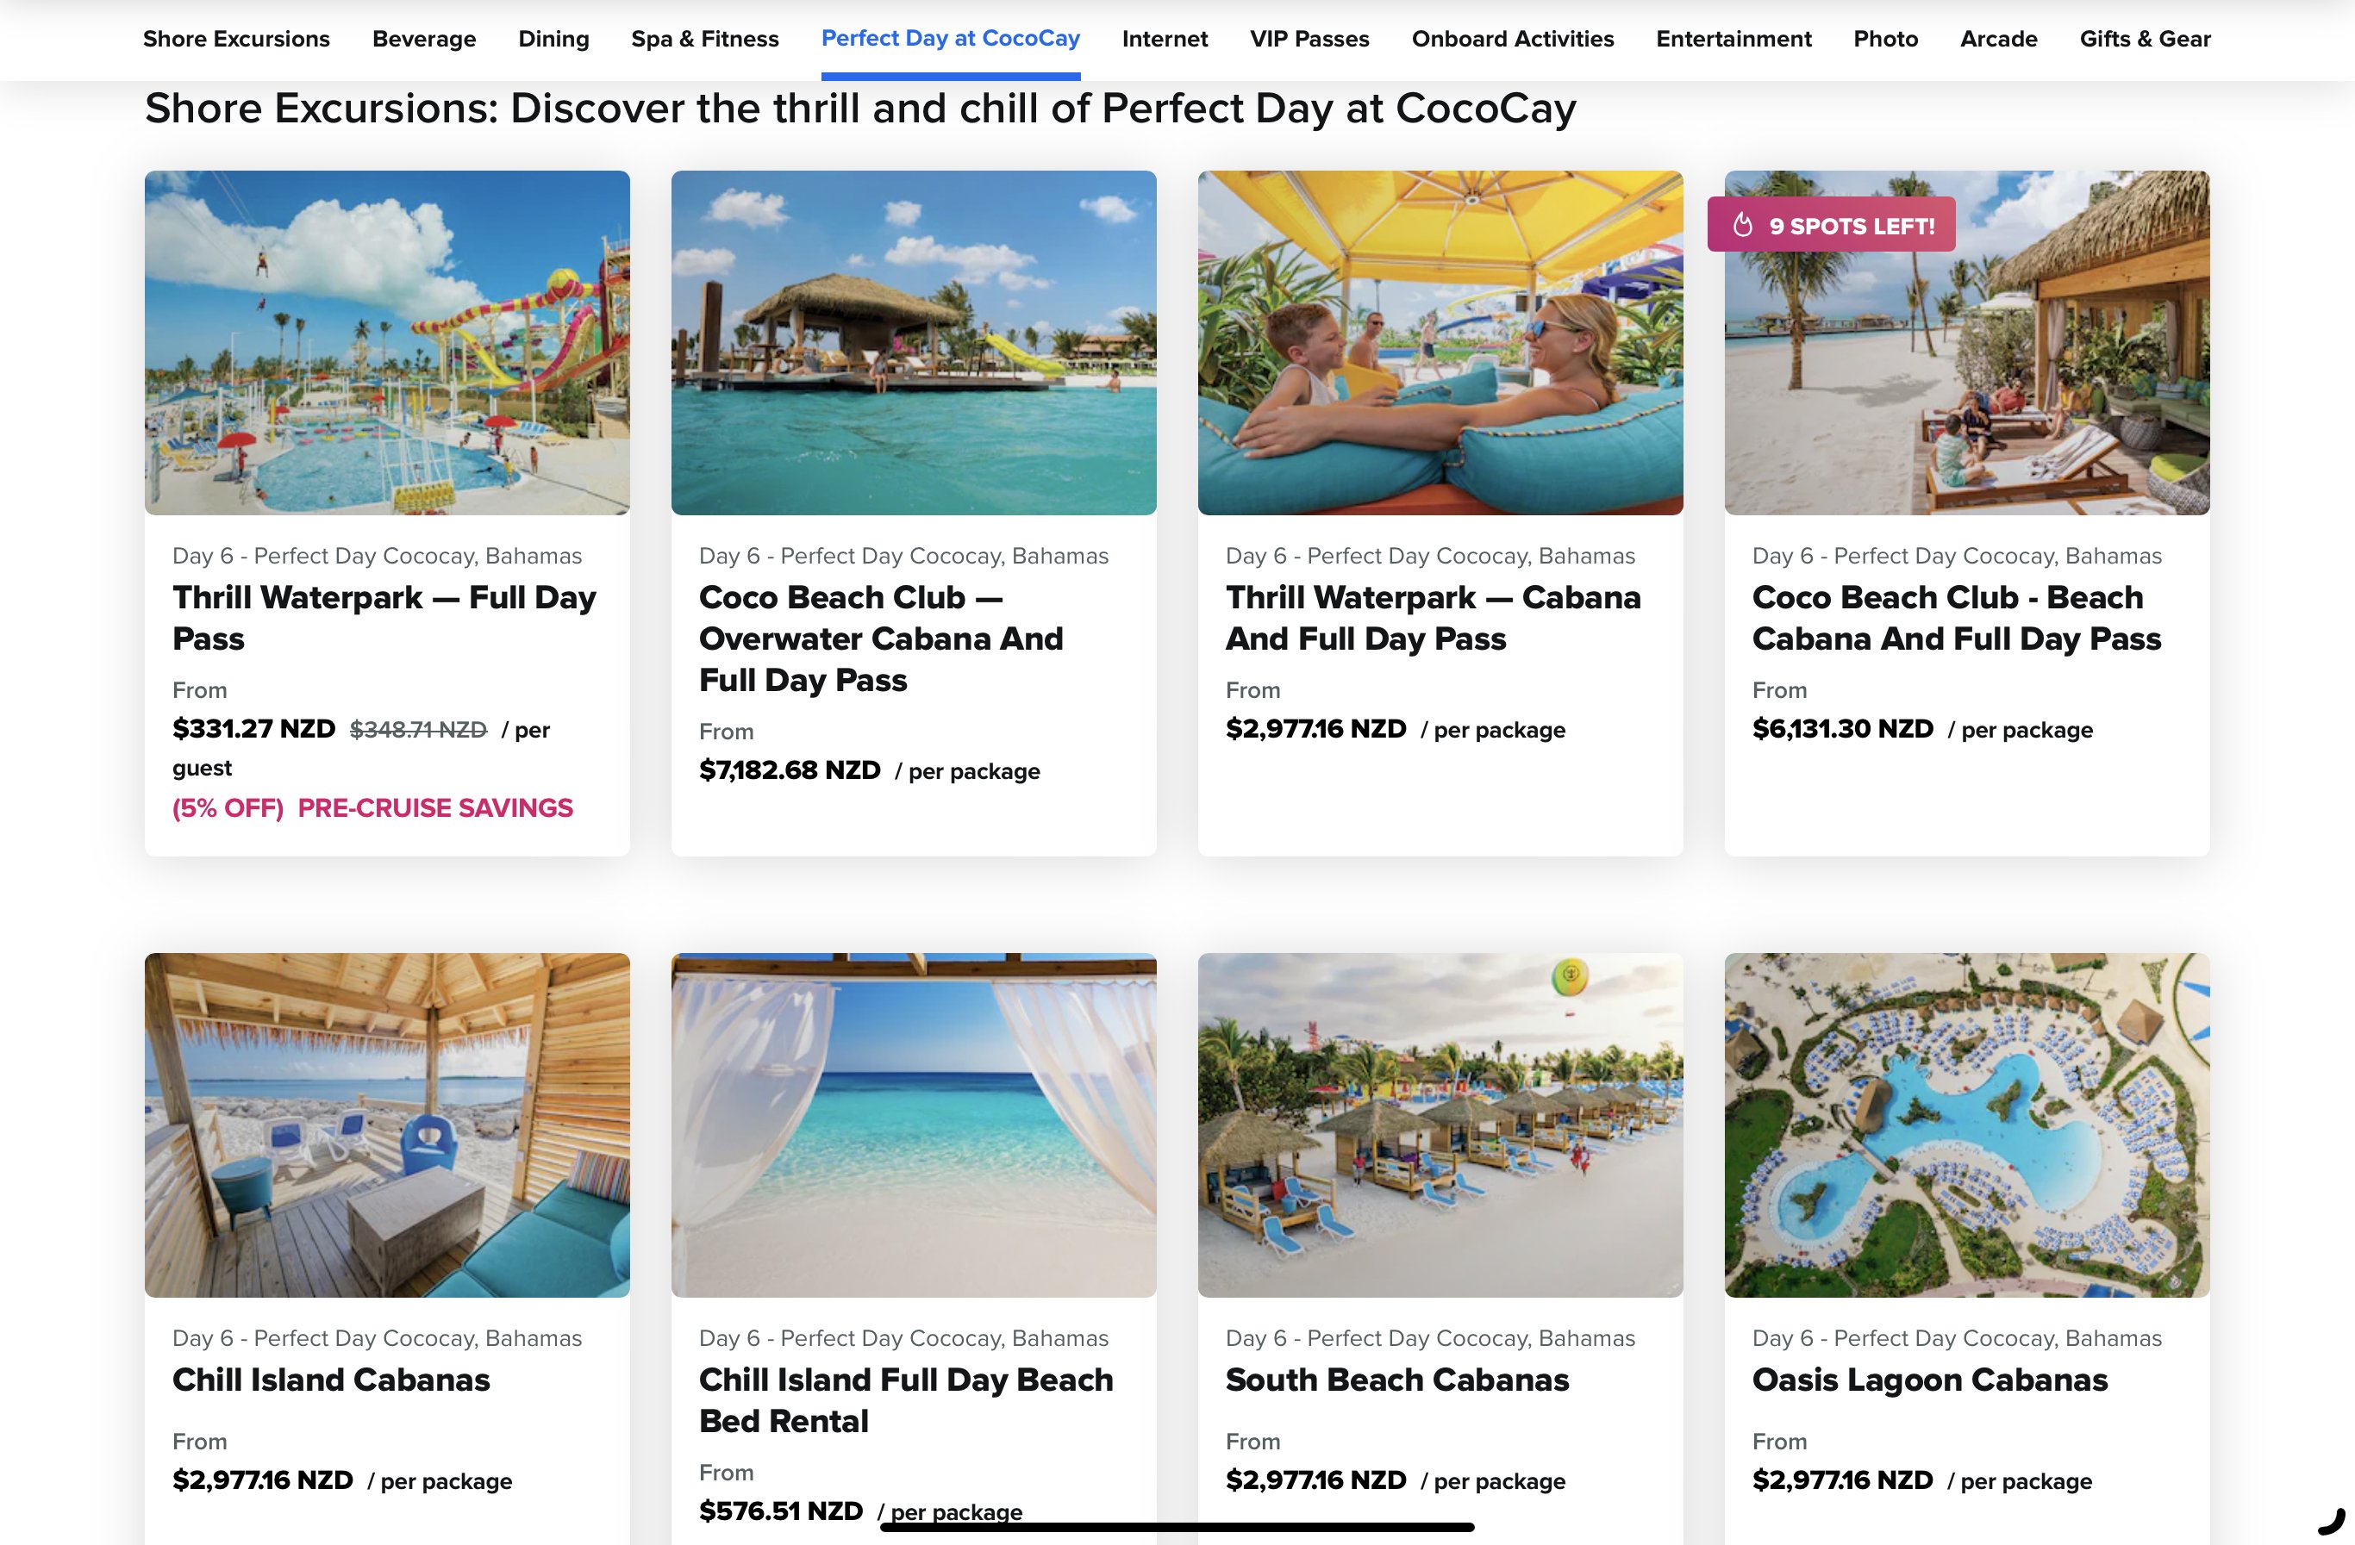Open Thrill Waterpark Full Day Pass title
This screenshot has width=2355, height=1545.
(384, 618)
